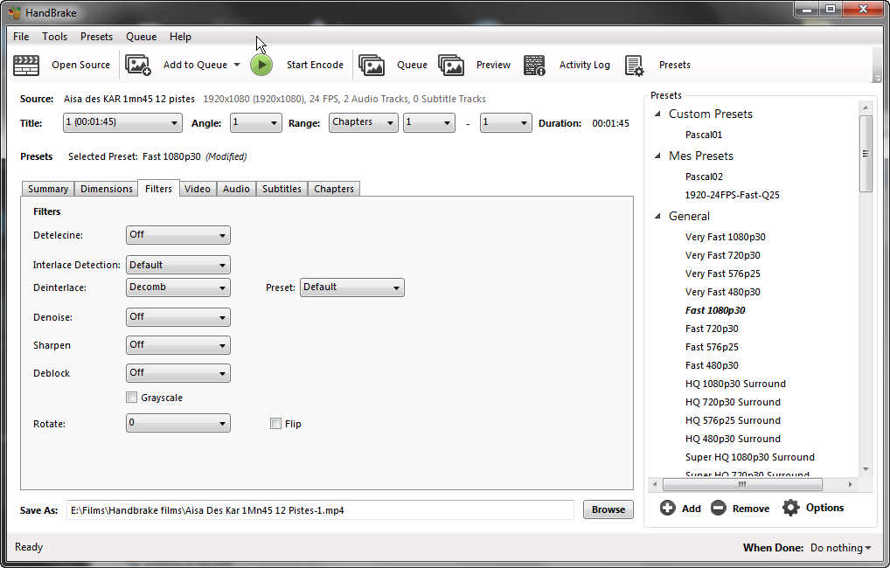This screenshot has width=890, height=568.
Task: Open the Deinterlace Preset dropdown
Action: click(352, 287)
